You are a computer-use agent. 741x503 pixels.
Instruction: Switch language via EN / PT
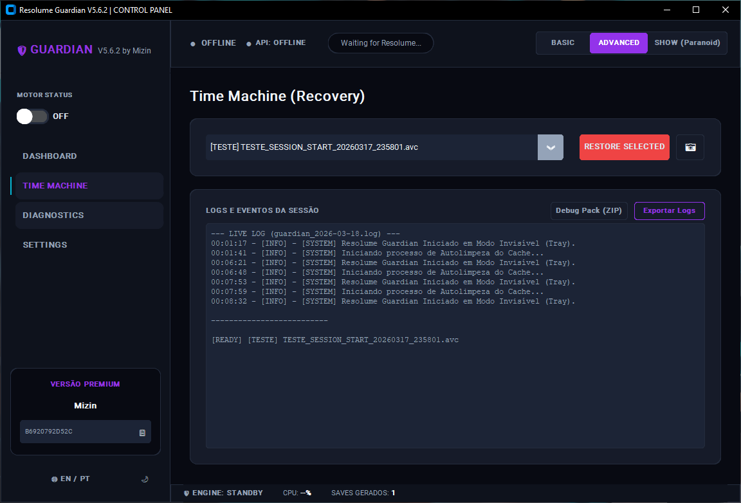coord(75,479)
